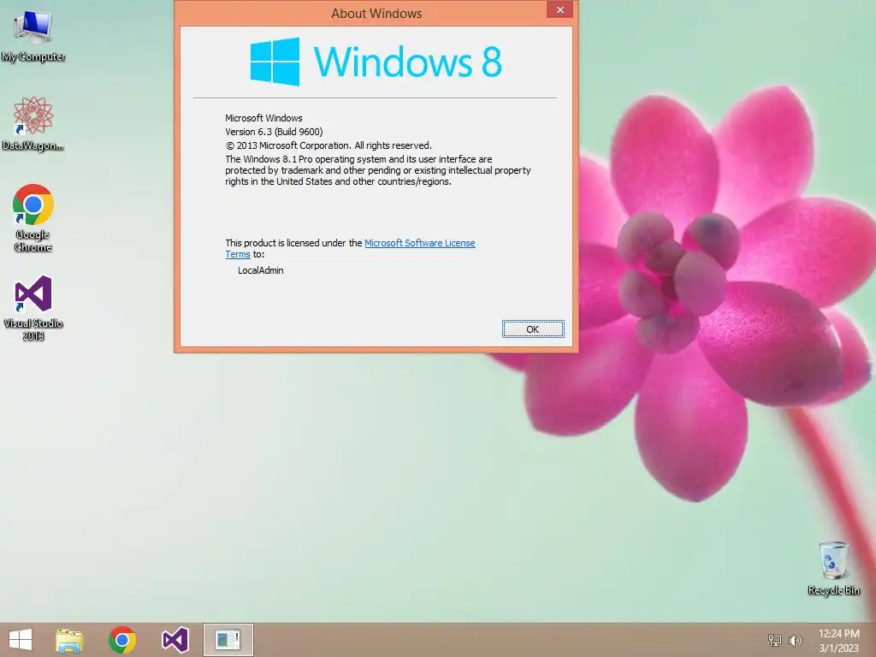This screenshot has height=657, width=876.
Task: Open the Recycle Bin
Action: click(833, 568)
